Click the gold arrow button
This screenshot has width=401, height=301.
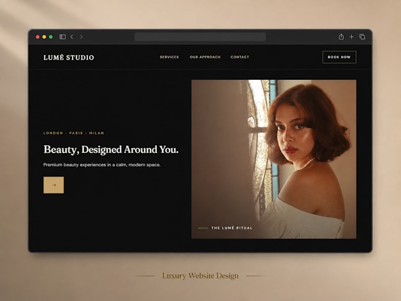pyautogui.click(x=54, y=185)
